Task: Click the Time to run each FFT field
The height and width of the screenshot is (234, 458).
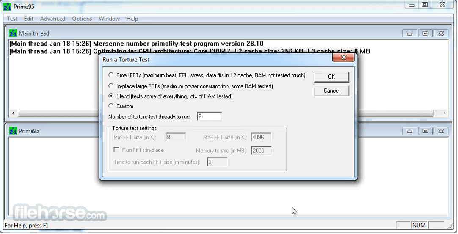Action: coord(217,162)
